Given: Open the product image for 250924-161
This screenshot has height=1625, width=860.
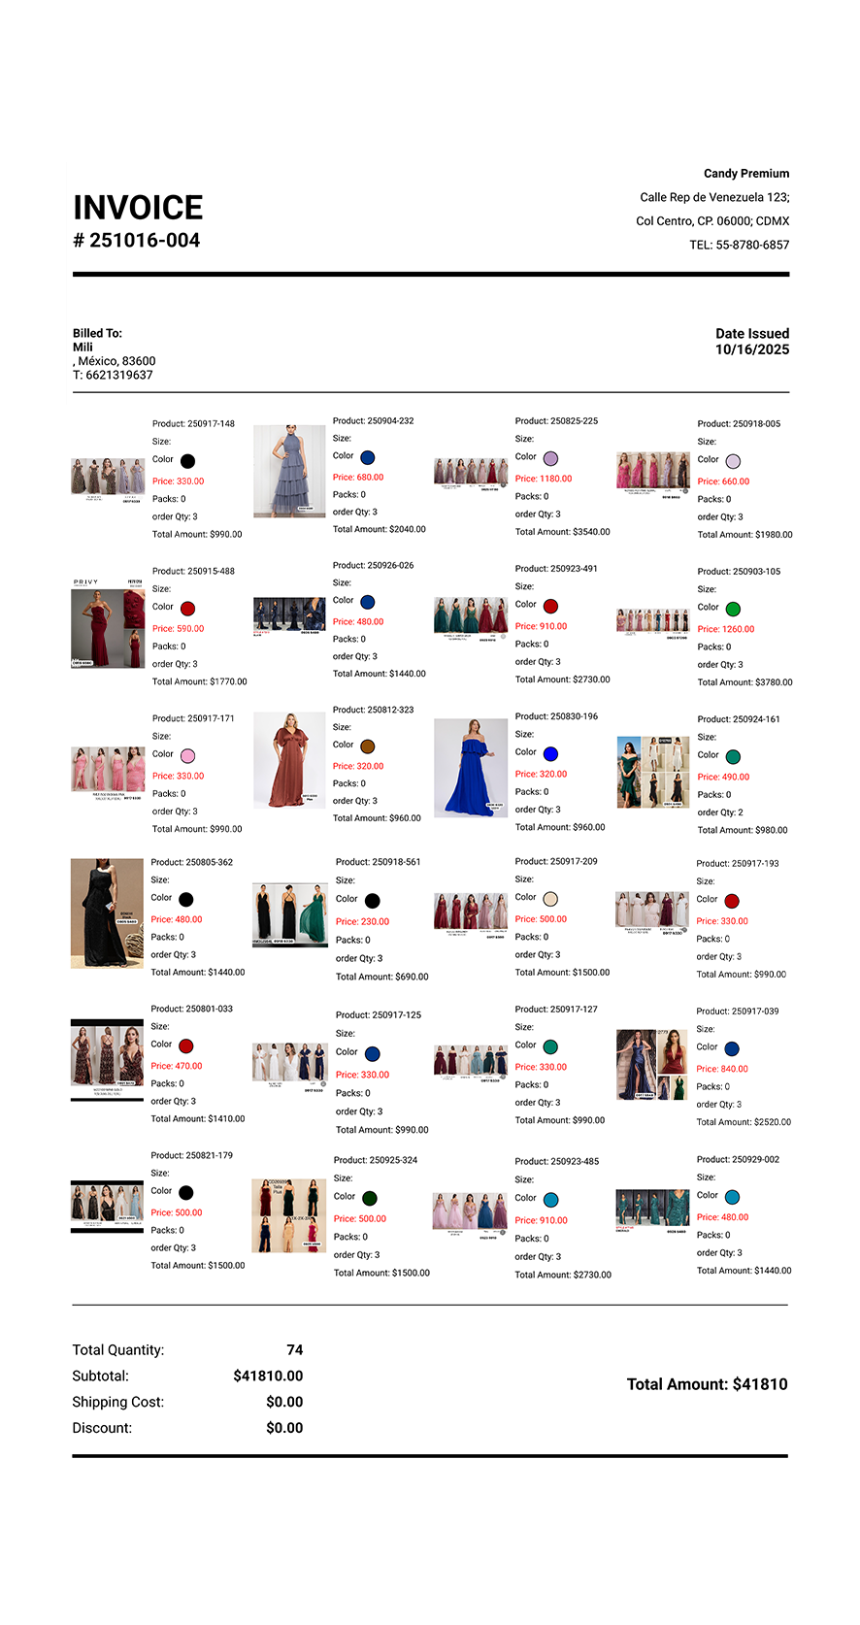Looking at the screenshot, I should point(652,772).
